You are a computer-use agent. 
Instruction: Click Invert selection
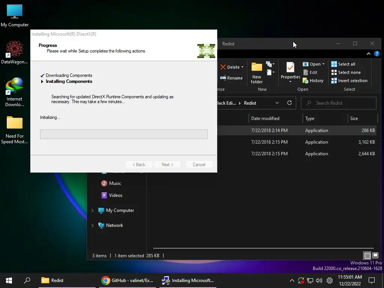pyautogui.click(x=349, y=81)
